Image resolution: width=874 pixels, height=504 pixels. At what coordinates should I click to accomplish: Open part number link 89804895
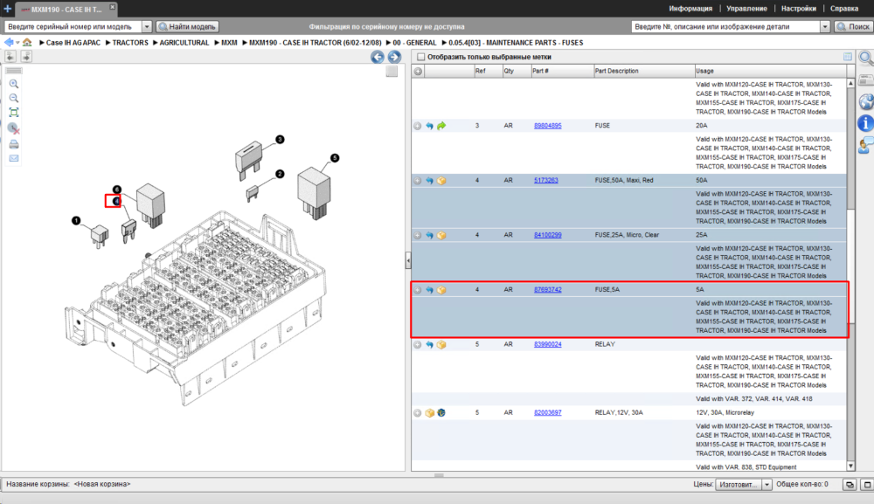click(x=547, y=126)
